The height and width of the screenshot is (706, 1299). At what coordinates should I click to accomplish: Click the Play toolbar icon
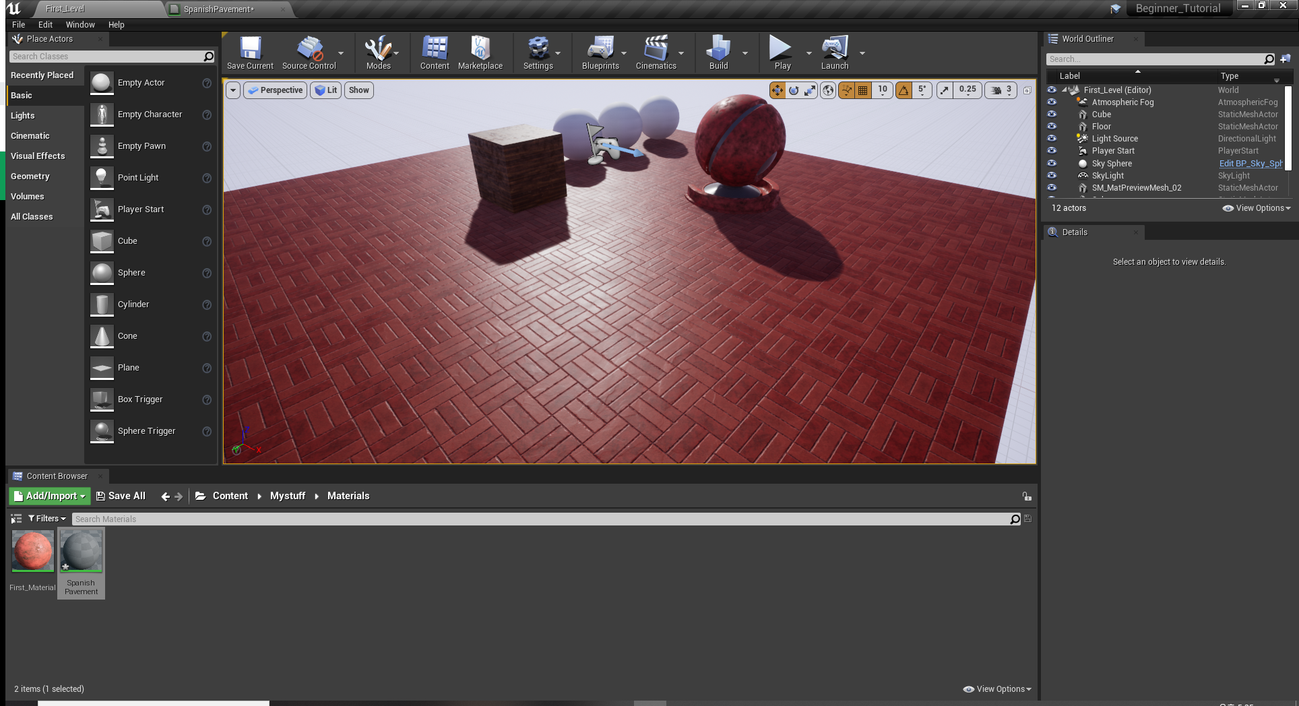(x=782, y=53)
